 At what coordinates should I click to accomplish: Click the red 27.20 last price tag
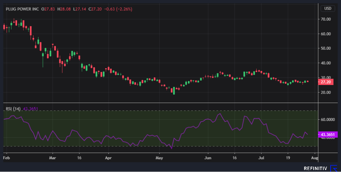pyautogui.click(x=326, y=82)
